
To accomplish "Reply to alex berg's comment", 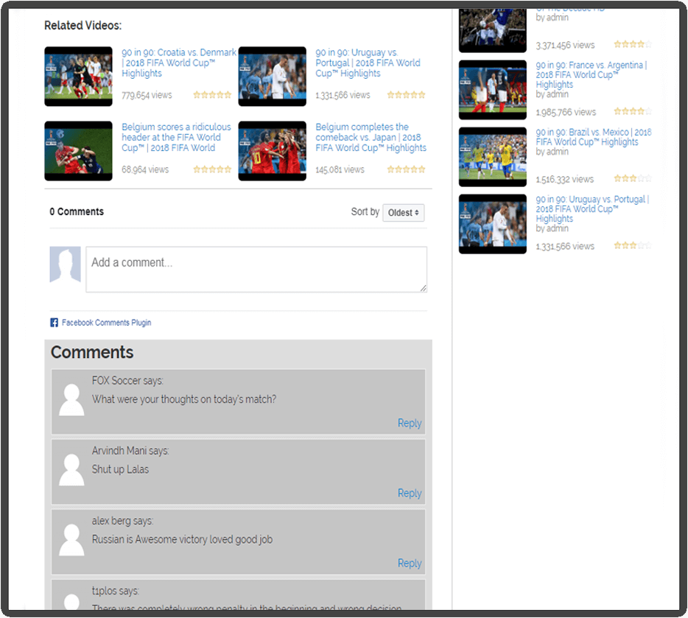I will coord(410,563).
